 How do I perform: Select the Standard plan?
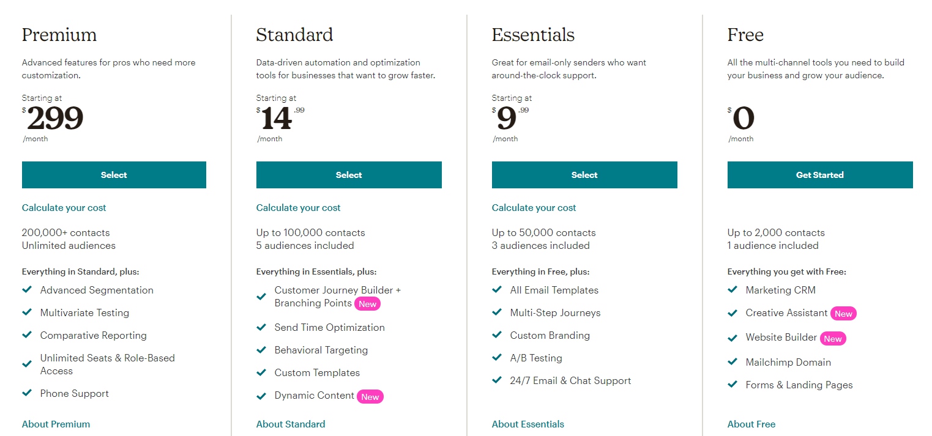pyautogui.click(x=349, y=175)
